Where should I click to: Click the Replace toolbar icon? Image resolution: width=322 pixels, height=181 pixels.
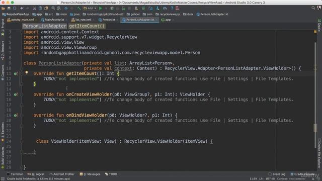[59, 9]
